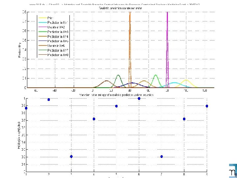Select the wide navy blue curve

132,83
